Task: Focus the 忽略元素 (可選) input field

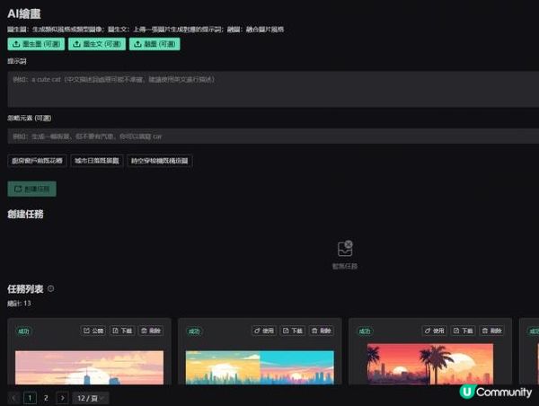Action: point(273,137)
